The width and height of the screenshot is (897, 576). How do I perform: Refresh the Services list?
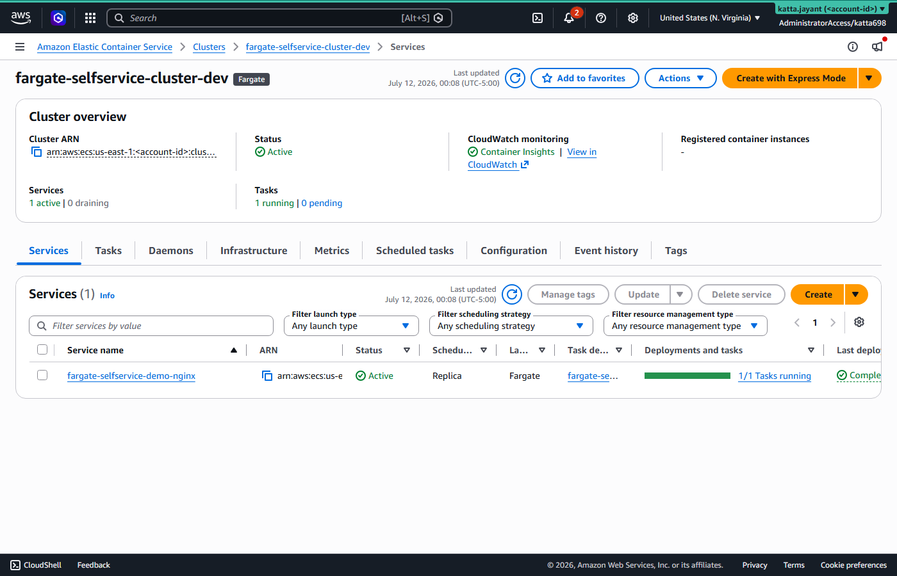pyautogui.click(x=512, y=294)
